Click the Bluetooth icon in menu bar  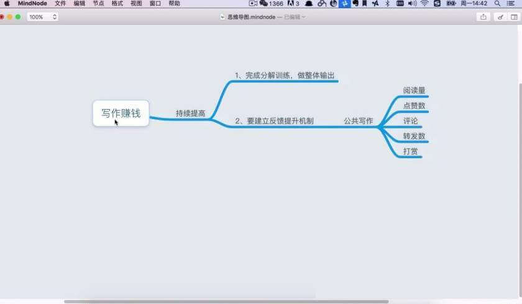[x=387, y=4]
